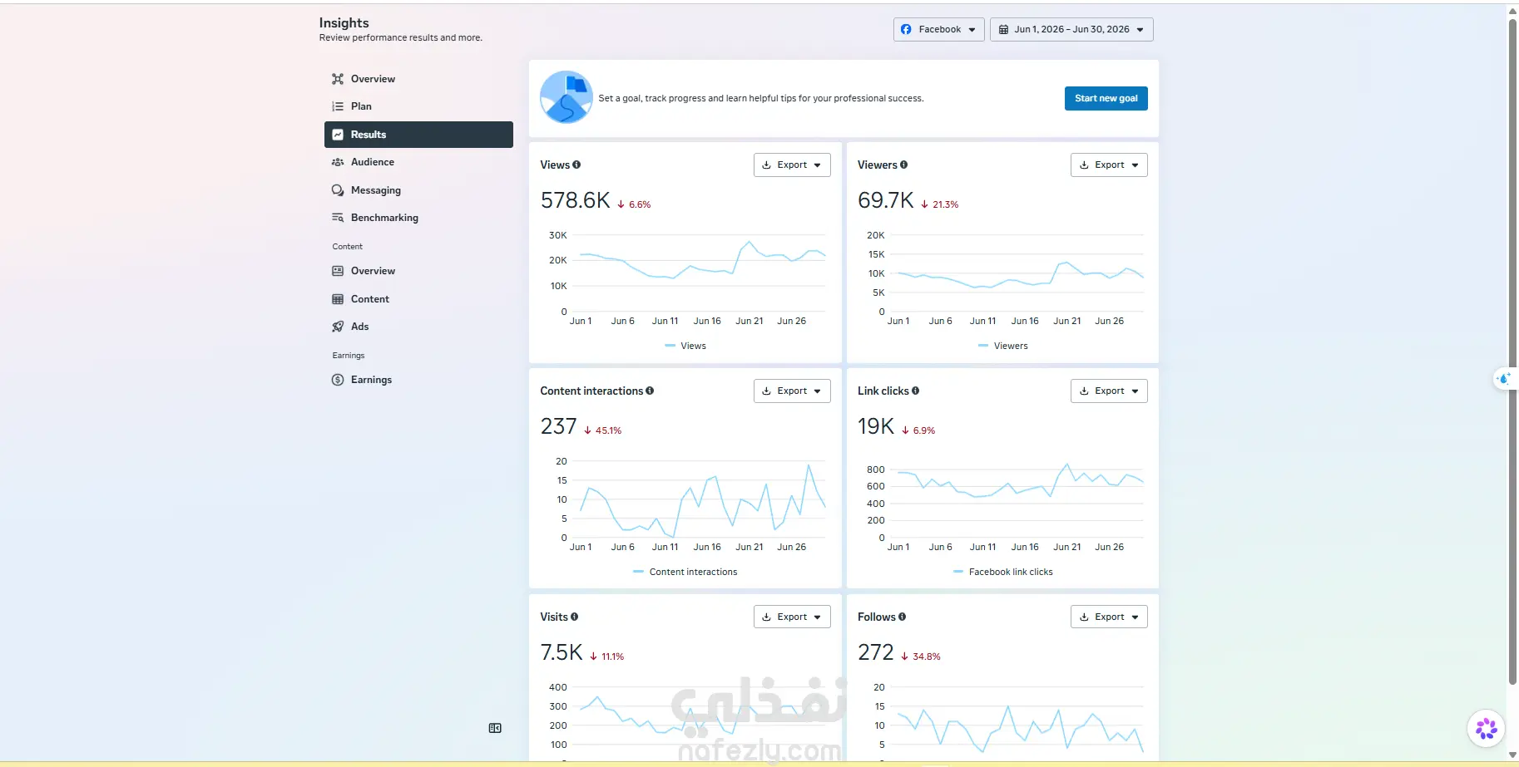Open the Facebook platform dropdown
Image resolution: width=1519 pixels, height=767 pixels.
point(939,29)
